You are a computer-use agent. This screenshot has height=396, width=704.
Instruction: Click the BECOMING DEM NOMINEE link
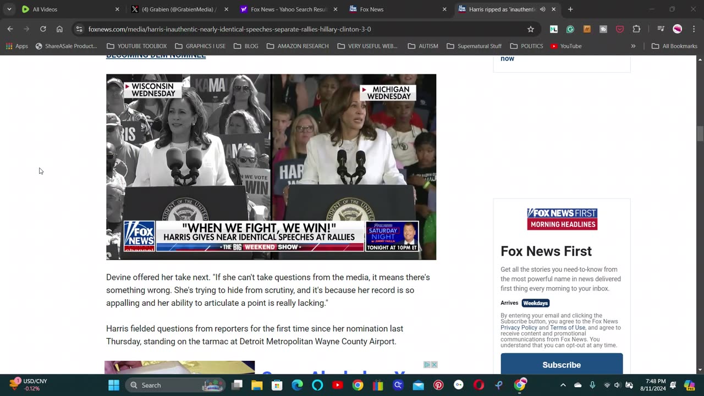pyautogui.click(x=156, y=56)
